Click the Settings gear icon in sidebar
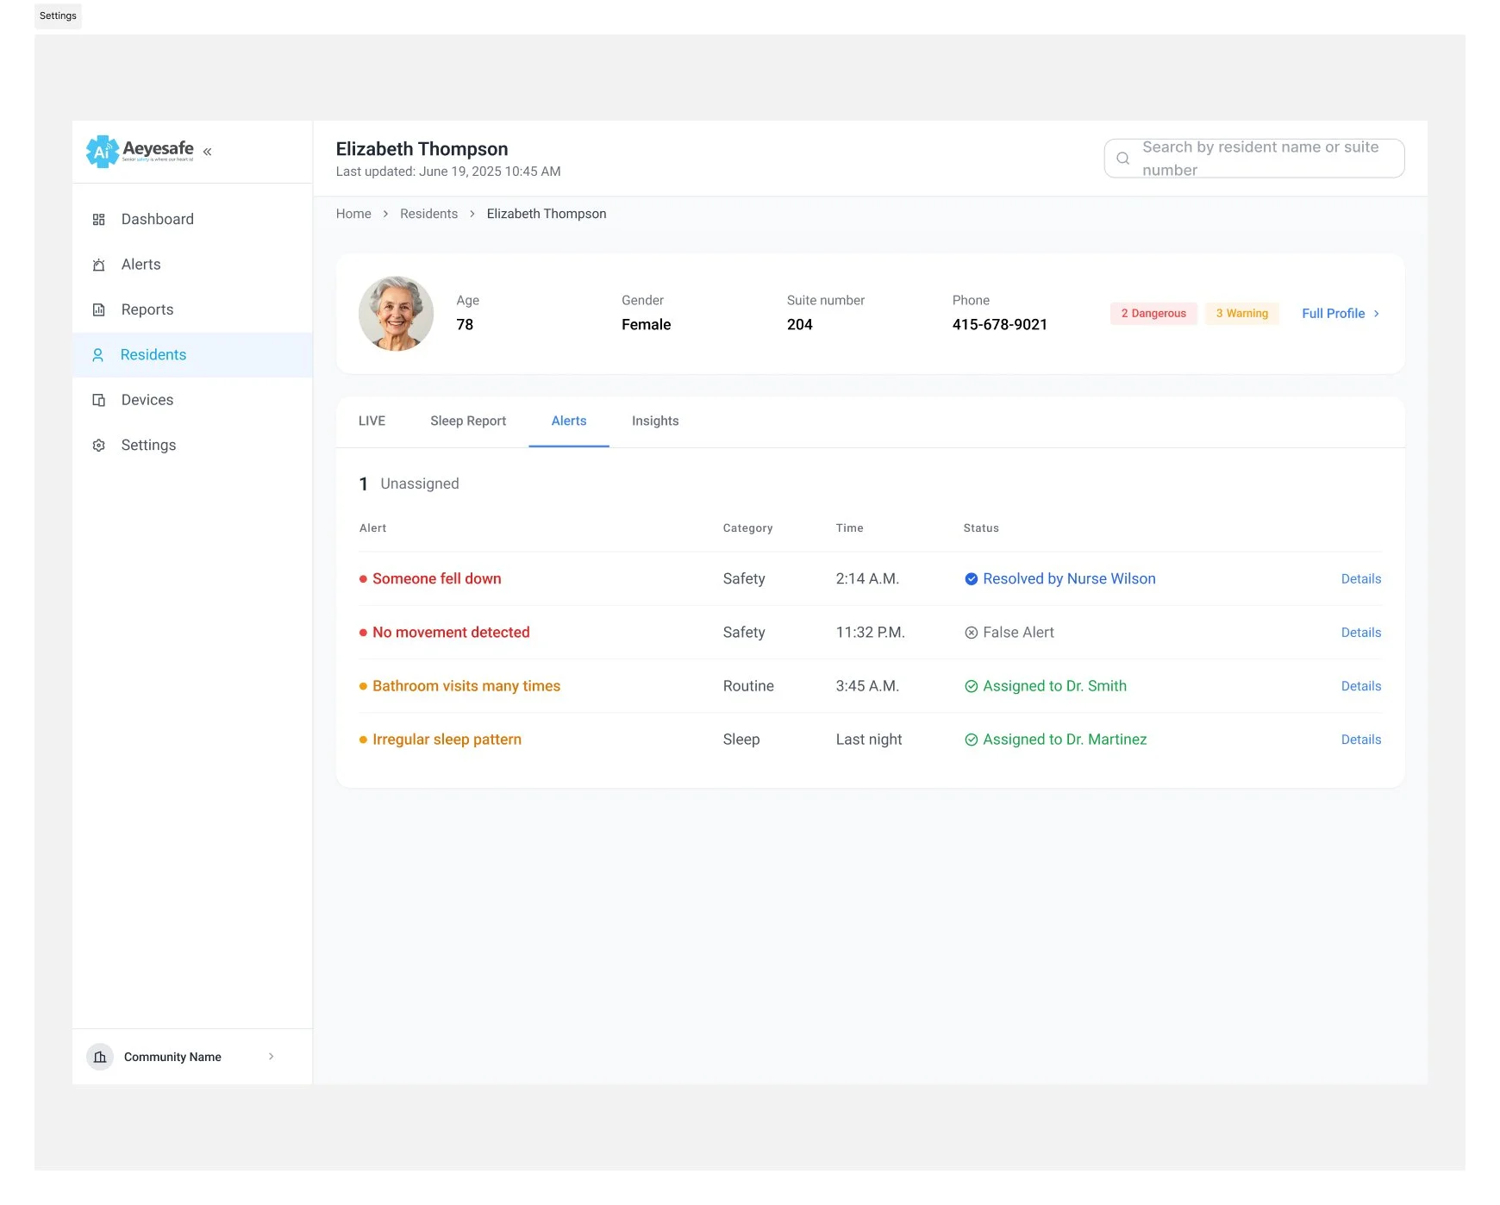The width and height of the screenshot is (1500, 1205). pos(99,446)
